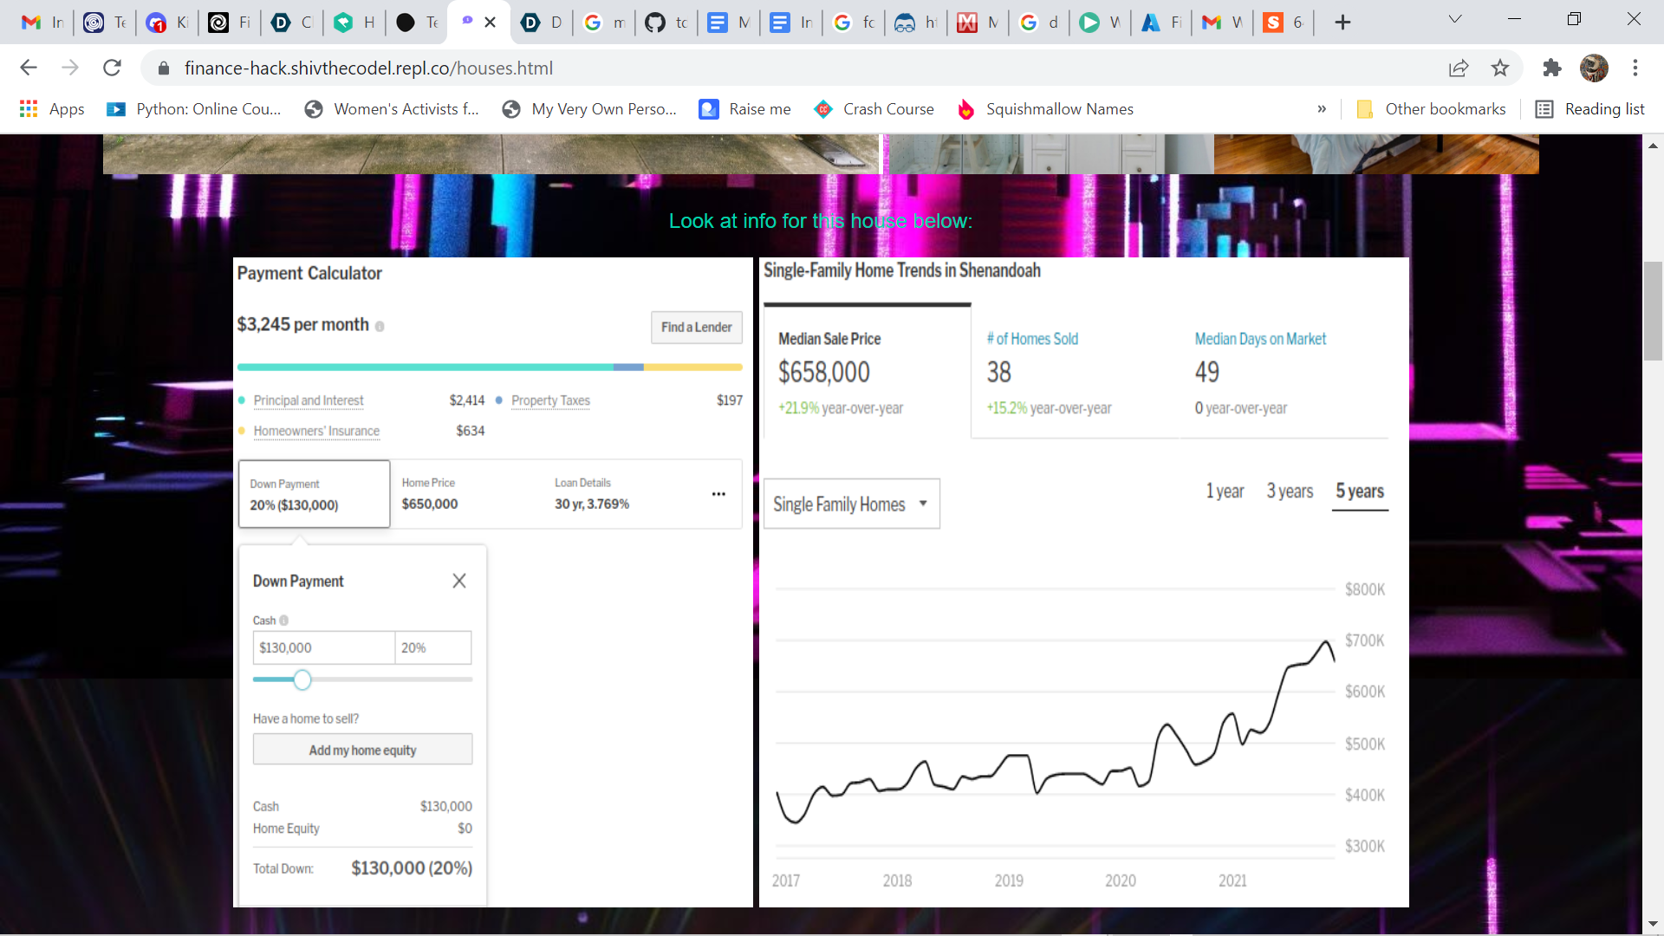
Task: Select the # of Homes Sold tab
Action: (1032, 339)
